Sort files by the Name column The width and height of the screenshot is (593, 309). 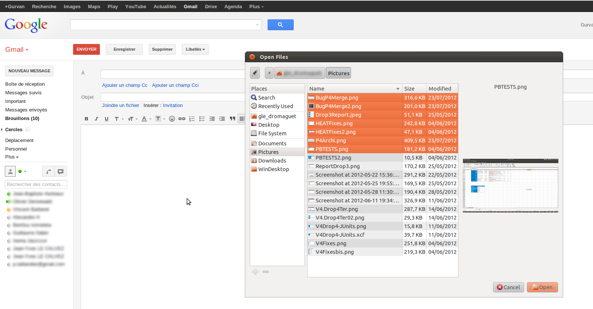[355, 89]
